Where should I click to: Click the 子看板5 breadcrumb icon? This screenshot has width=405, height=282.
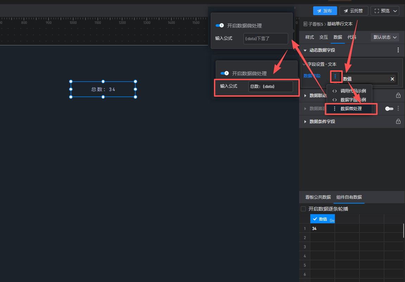click(x=305, y=24)
